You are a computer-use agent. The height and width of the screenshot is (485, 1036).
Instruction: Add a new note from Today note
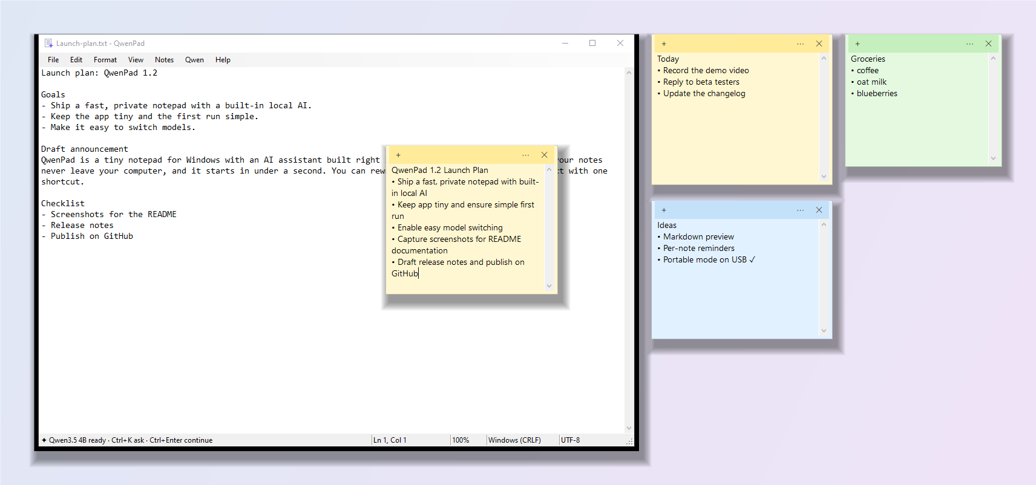pyautogui.click(x=664, y=44)
